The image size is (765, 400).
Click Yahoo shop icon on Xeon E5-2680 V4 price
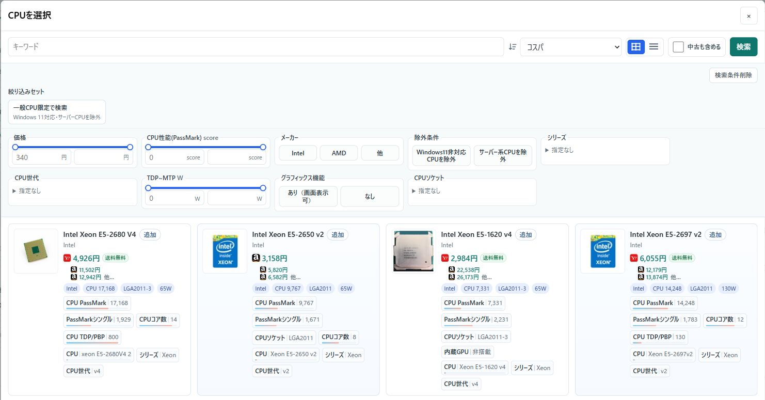67,258
